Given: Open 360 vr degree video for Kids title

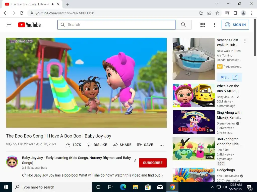Looking at the screenshot, I should (x=229, y=141).
